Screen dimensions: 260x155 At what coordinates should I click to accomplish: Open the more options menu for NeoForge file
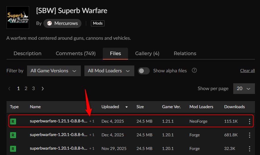pyautogui.click(x=249, y=121)
